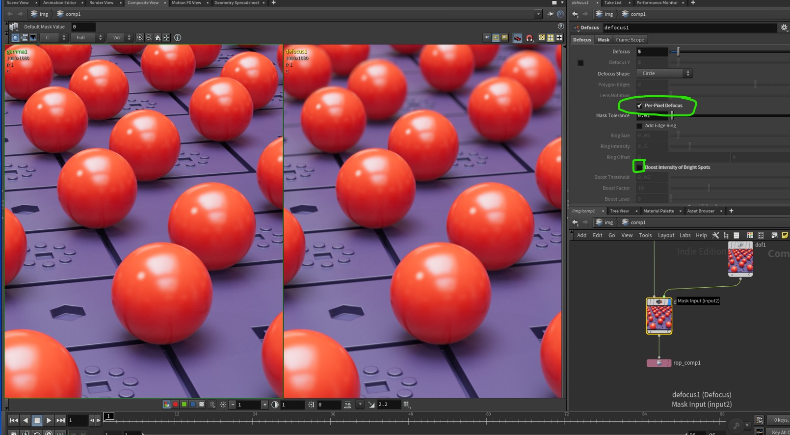
Task: Open the Defocus Shape dropdown
Action: pyautogui.click(x=663, y=74)
